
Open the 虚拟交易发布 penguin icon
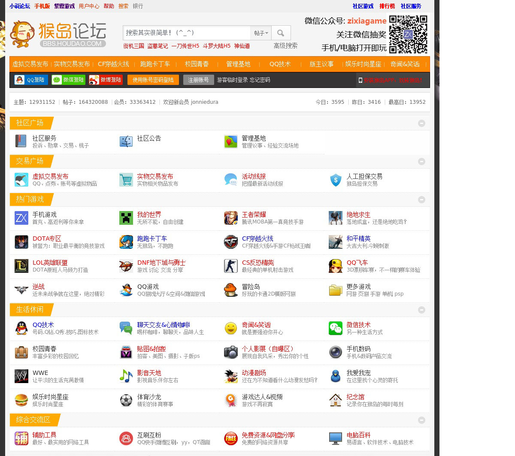click(21, 180)
